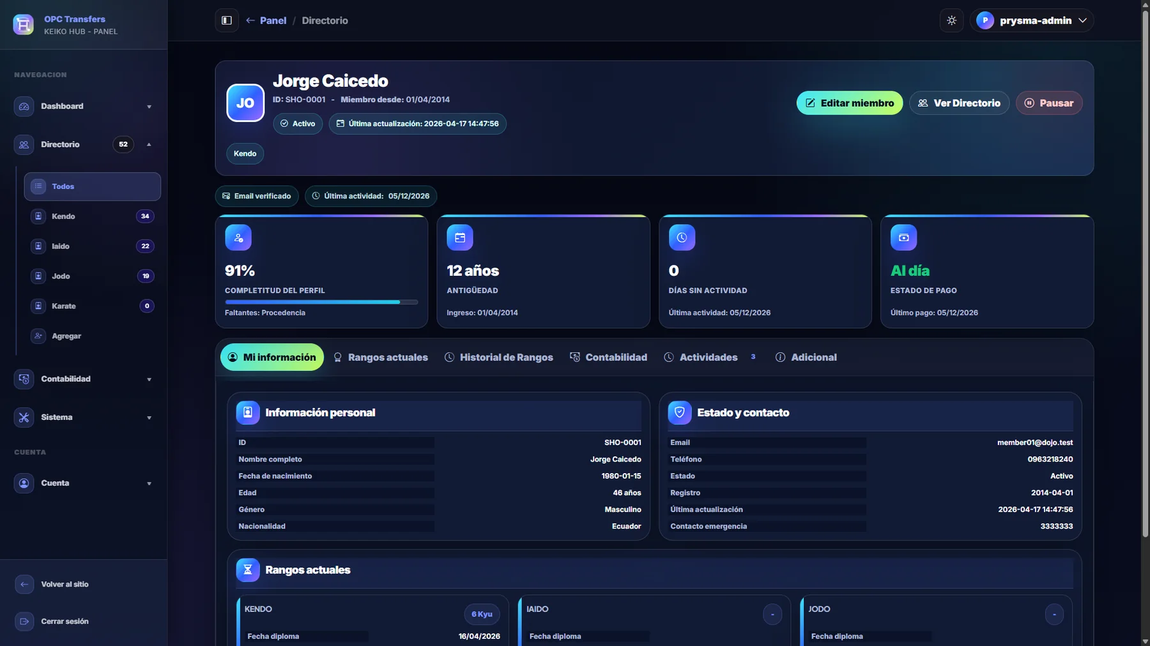The height and width of the screenshot is (646, 1150).
Task: Click the Antigüedad calendar icon
Action: click(x=460, y=237)
